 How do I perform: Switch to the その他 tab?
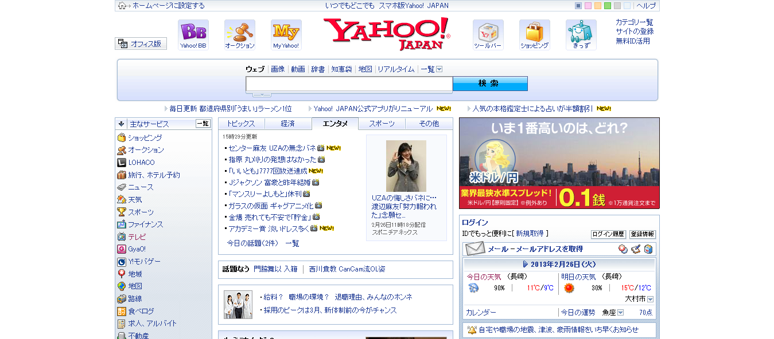tap(429, 124)
